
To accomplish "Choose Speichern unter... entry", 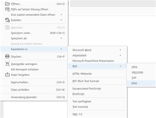I will tap(34, 33).
